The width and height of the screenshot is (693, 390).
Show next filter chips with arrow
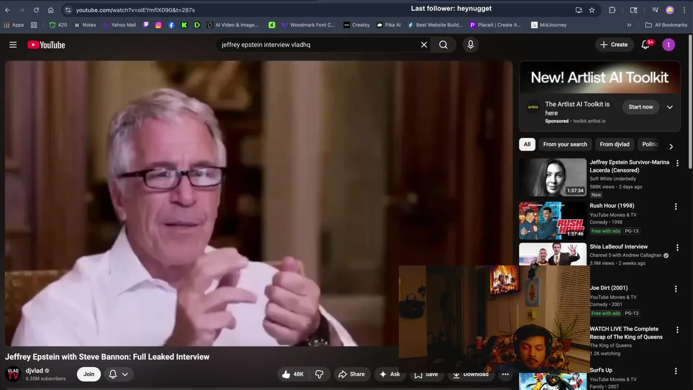(671, 146)
